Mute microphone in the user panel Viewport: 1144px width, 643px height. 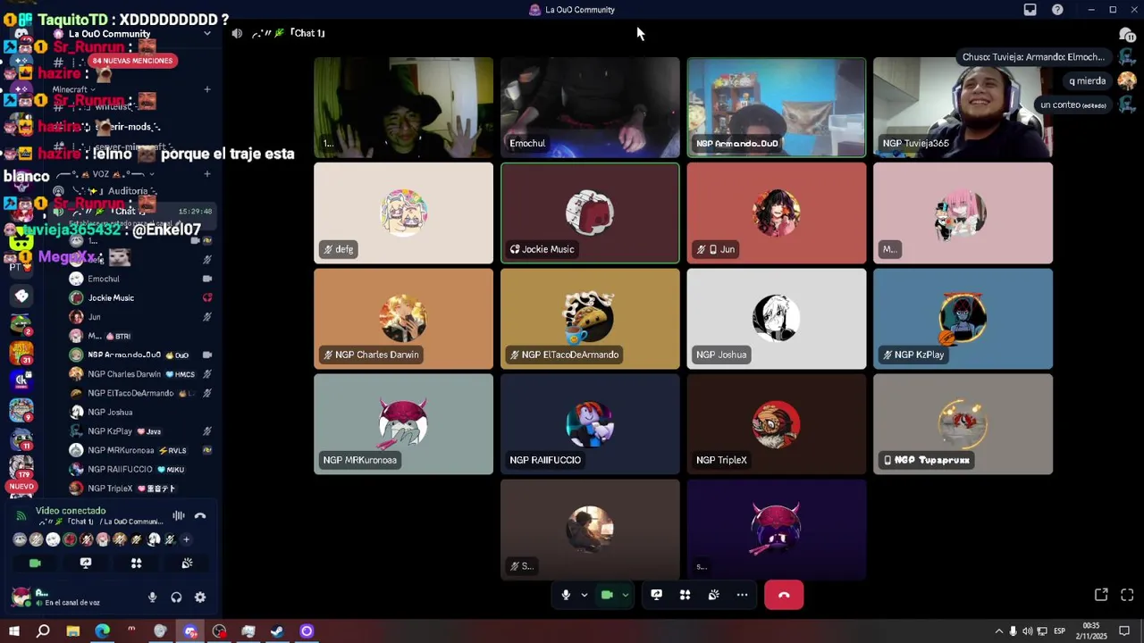tap(152, 597)
